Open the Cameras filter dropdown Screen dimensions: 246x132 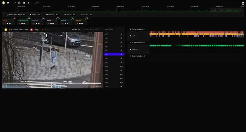52,15
